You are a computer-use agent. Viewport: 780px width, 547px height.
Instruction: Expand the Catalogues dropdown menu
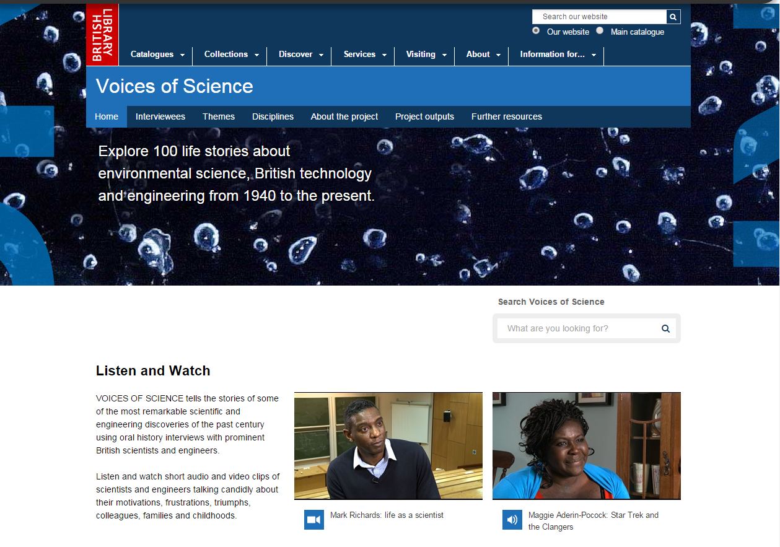(x=157, y=55)
